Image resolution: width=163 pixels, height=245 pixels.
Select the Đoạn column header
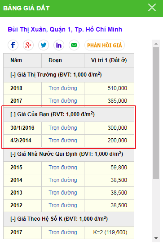(x=63, y=60)
